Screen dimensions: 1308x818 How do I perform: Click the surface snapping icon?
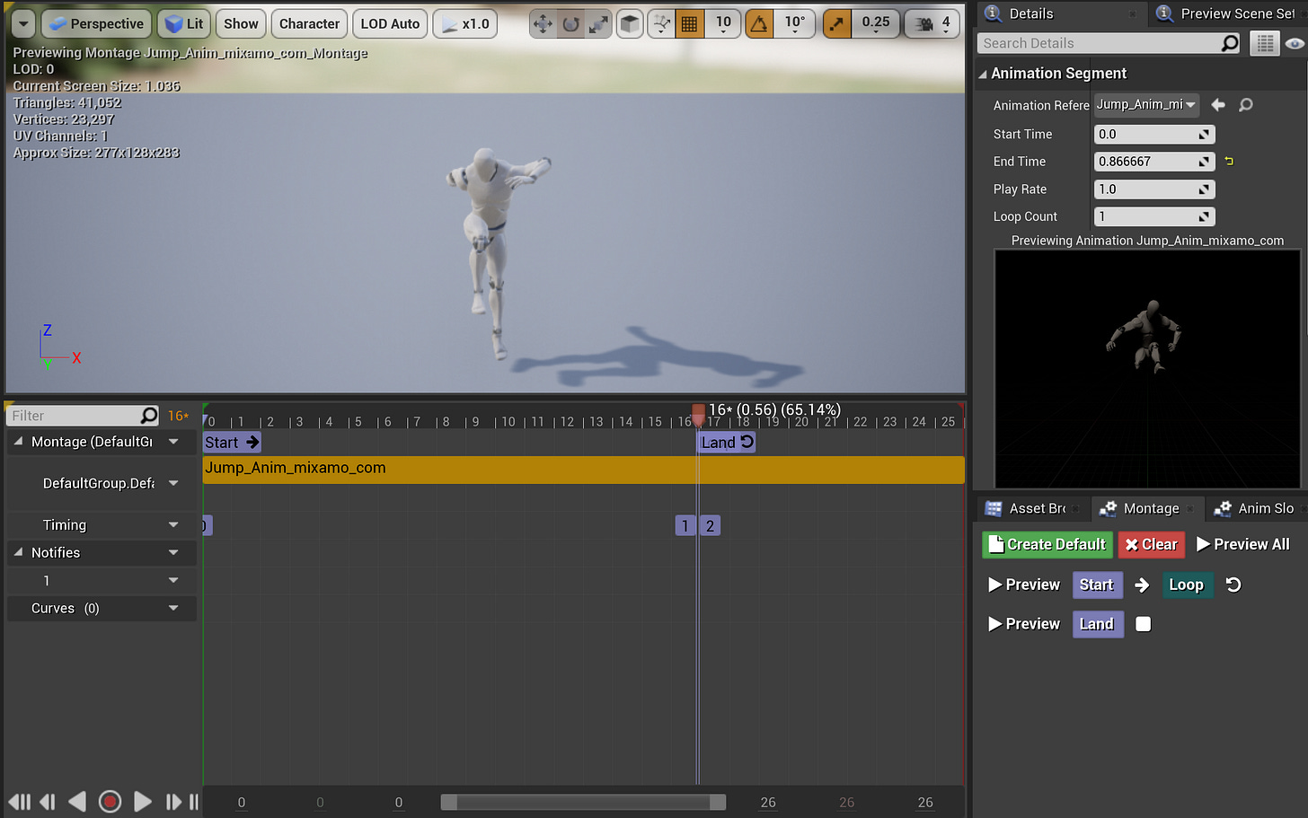(661, 24)
